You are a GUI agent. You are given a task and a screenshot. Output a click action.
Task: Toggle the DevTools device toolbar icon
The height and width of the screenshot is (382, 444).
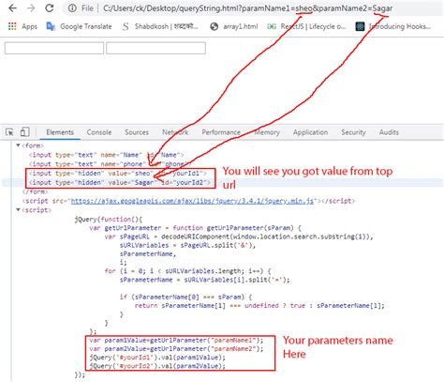[24, 132]
